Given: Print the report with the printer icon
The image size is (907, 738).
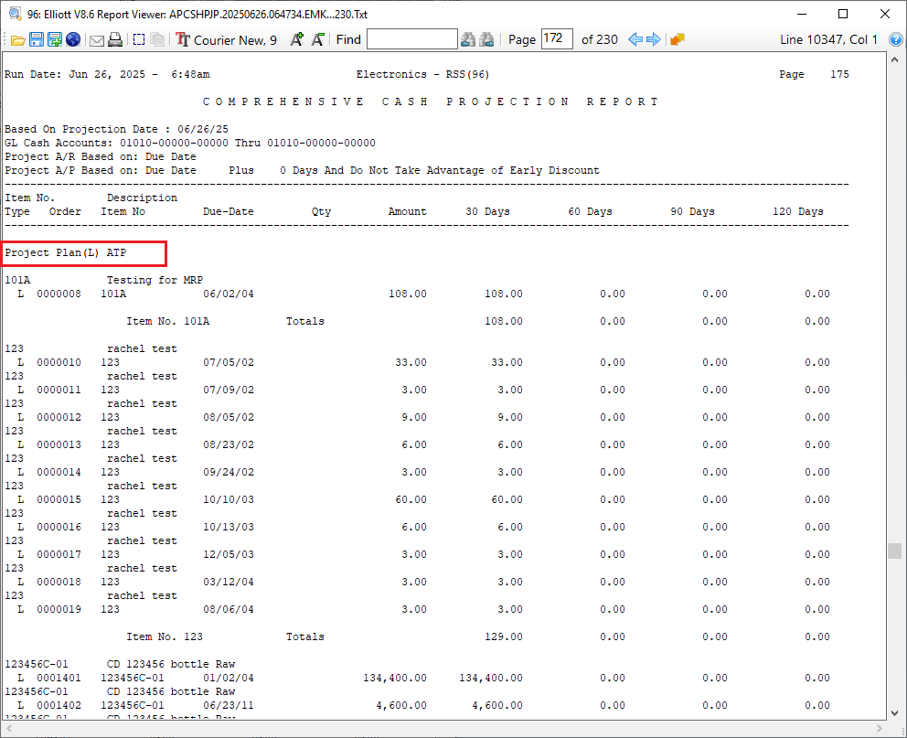Looking at the screenshot, I should (x=115, y=40).
